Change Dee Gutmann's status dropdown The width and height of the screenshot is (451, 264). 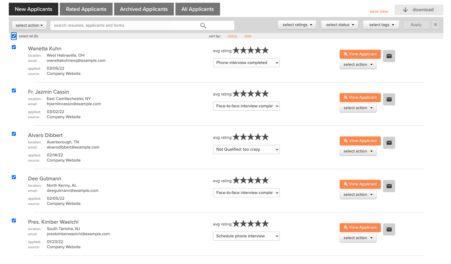click(x=246, y=193)
